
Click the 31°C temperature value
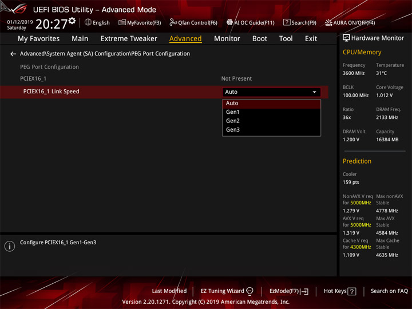[x=381, y=73]
